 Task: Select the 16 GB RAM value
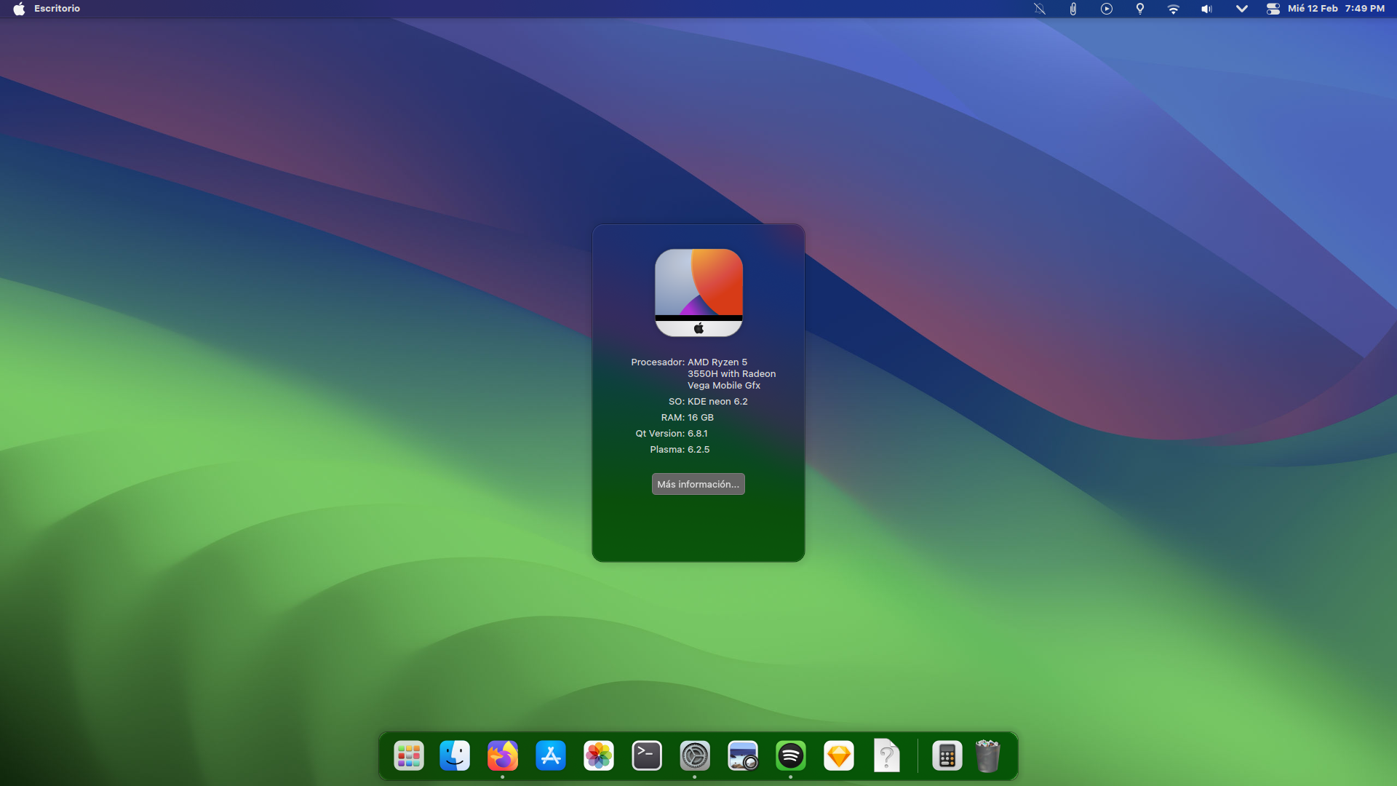(x=701, y=417)
